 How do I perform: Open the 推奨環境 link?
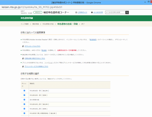pos(93,40)
